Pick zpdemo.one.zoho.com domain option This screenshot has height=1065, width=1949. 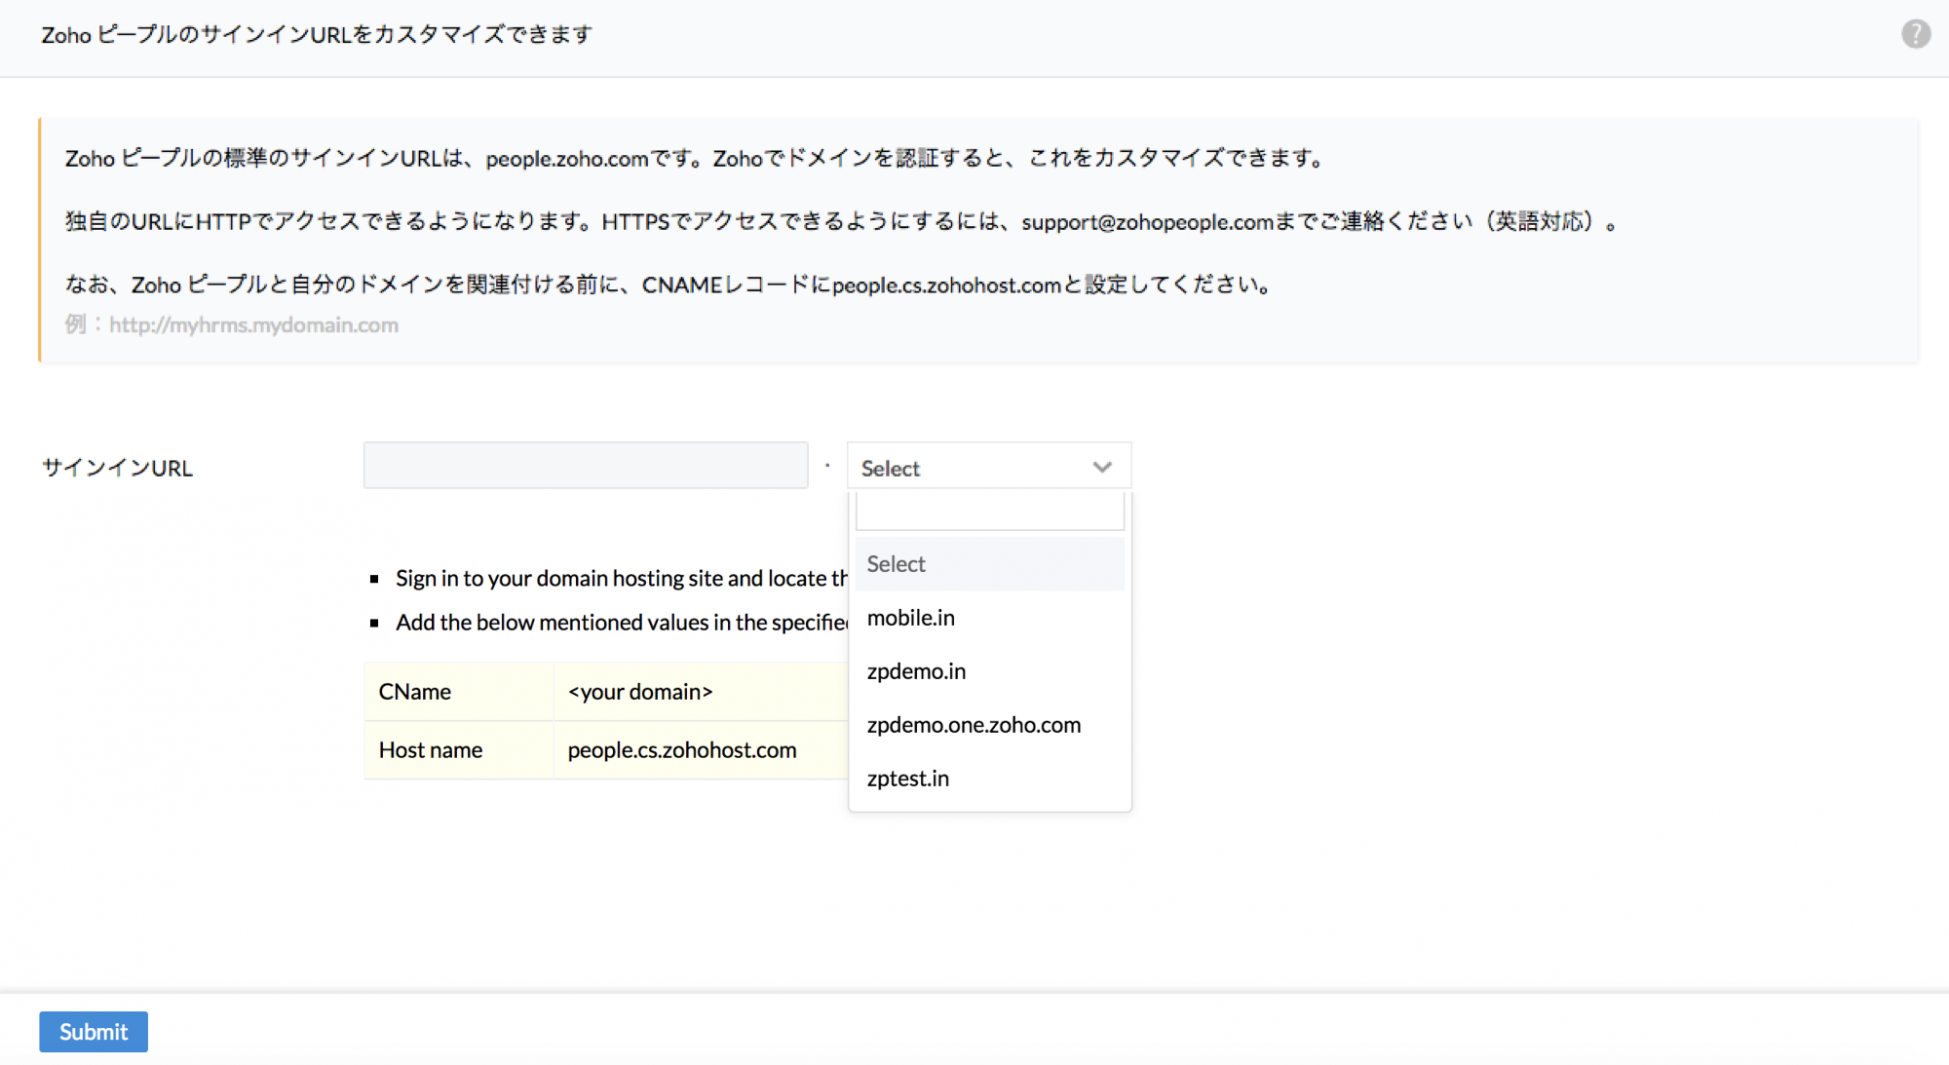[x=974, y=725]
